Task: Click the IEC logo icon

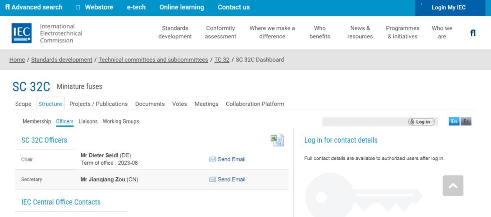Action: tap(21, 33)
